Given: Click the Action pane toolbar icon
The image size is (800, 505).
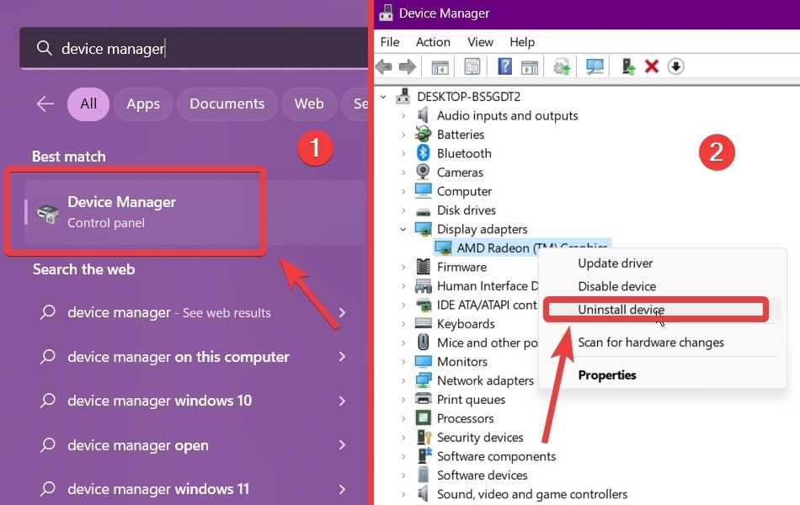Looking at the screenshot, I should [x=530, y=66].
